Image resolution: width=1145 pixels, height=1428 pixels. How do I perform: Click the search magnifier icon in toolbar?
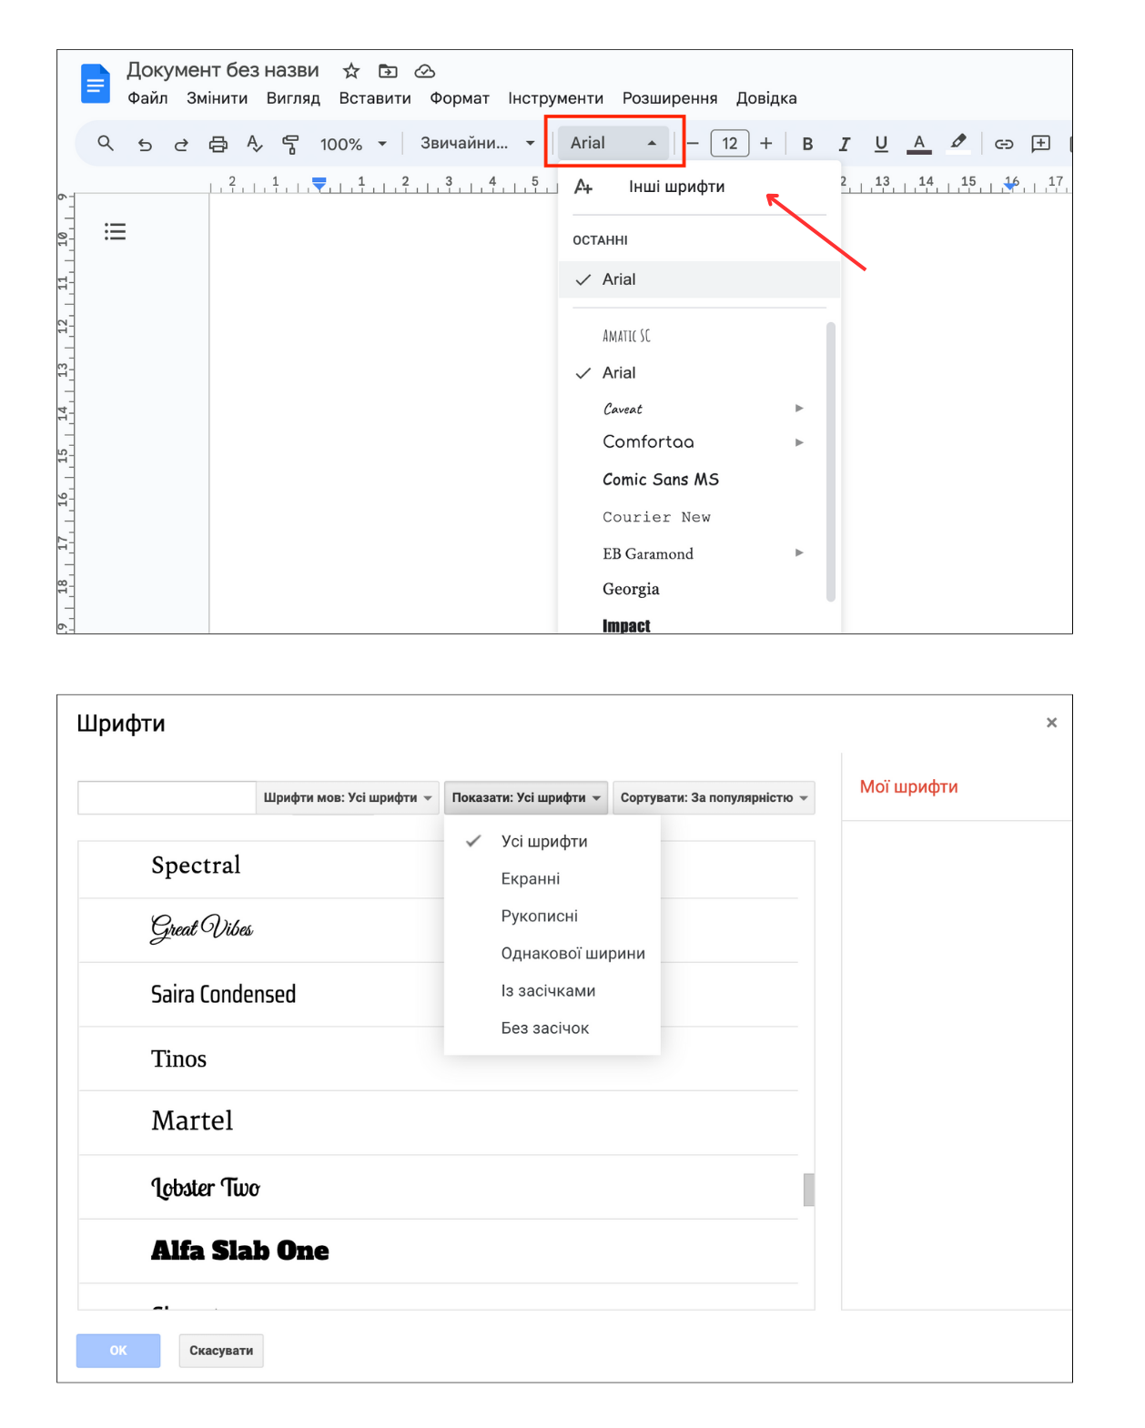point(106,143)
